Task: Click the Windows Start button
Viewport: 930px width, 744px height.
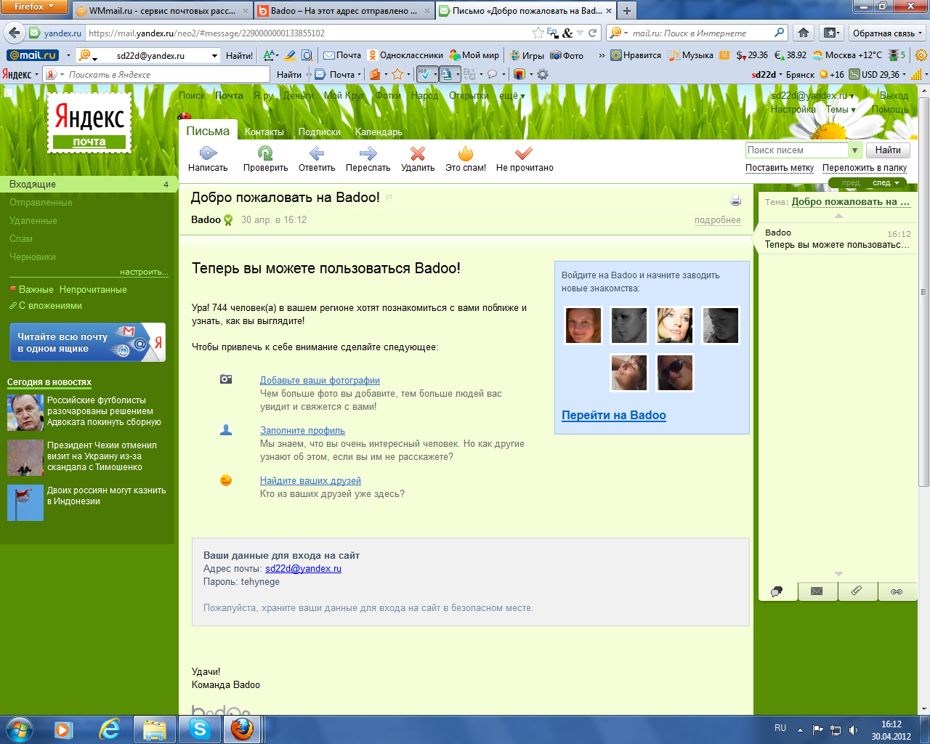Action: click(20, 729)
